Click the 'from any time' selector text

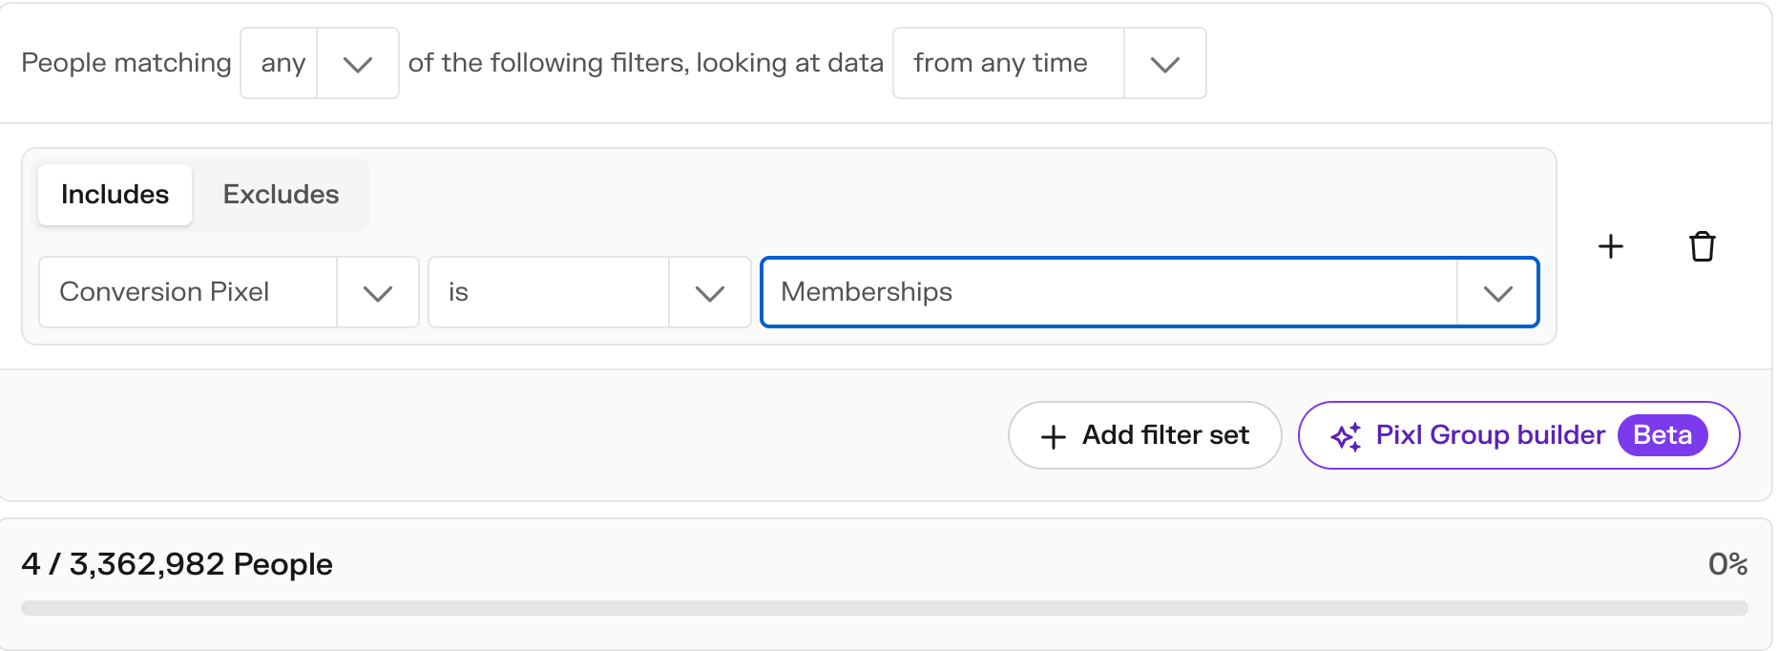pyautogui.click(x=1000, y=63)
